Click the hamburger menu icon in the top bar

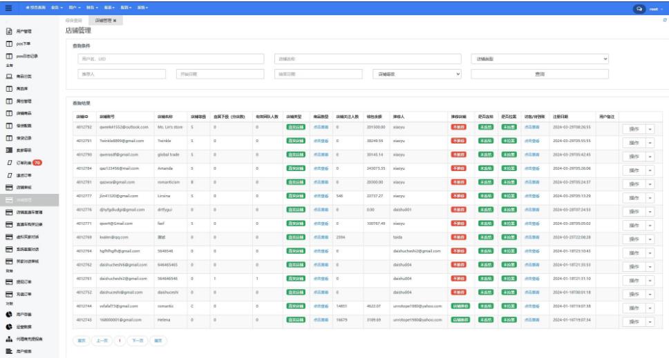pyautogui.click(x=8, y=8)
